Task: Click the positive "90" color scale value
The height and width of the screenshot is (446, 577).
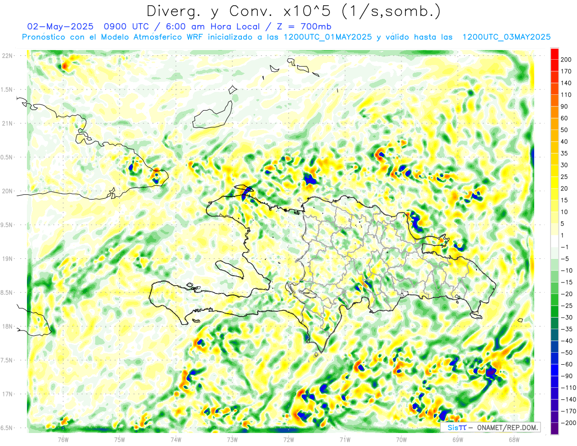Action: click(x=565, y=106)
